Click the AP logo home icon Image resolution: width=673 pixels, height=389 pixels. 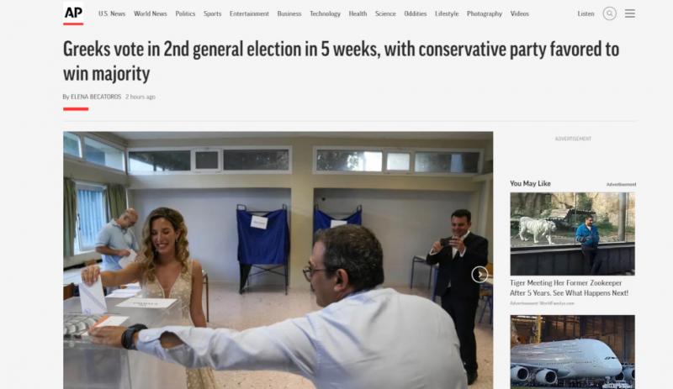pyautogui.click(x=73, y=13)
